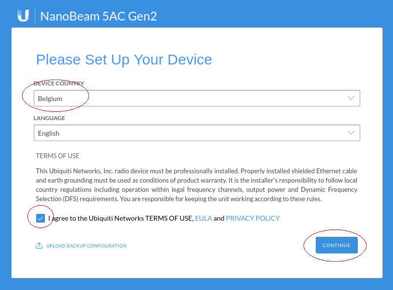Click the I agree to Ubiquiti Networks text
Viewport: 393px width, 290px height.
121,218
